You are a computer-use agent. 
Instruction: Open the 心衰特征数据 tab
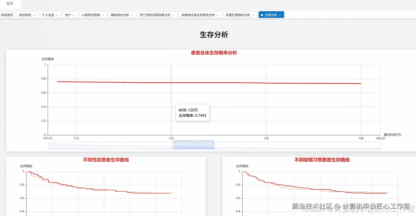pyautogui.click(x=91, y=15)
